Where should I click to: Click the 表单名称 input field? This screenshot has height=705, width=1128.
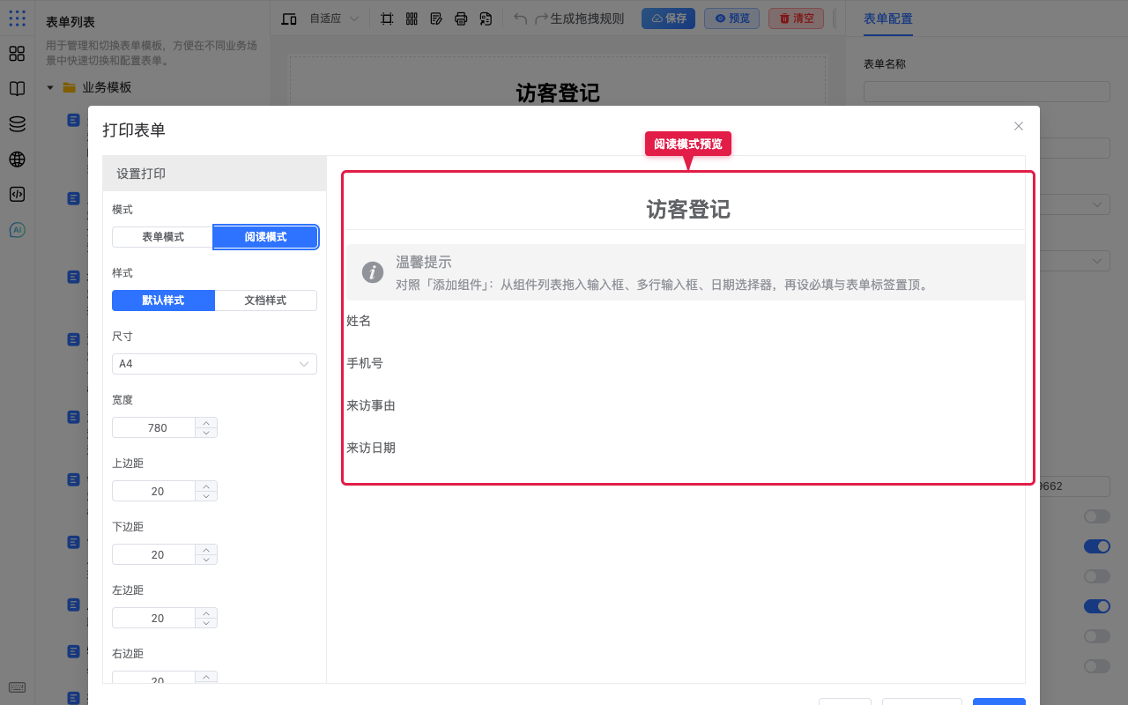point(987,92)
